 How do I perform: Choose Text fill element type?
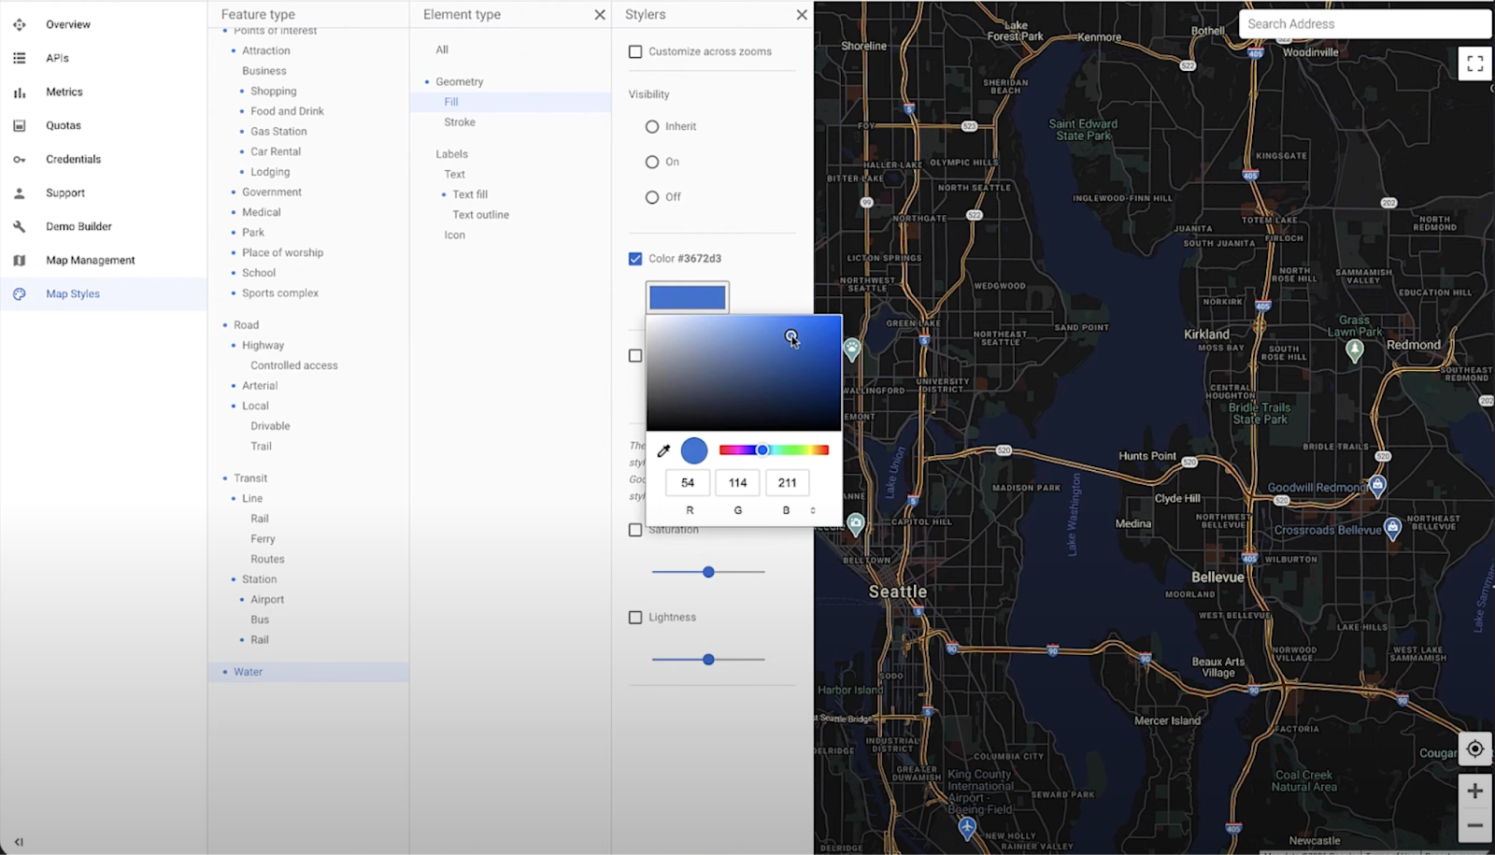coord(470,194)
